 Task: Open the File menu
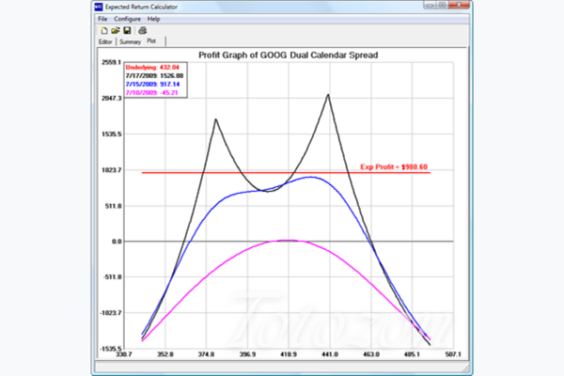click(102, 19)
